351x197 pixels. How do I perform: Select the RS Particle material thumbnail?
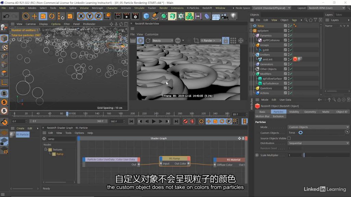[13, 134]
